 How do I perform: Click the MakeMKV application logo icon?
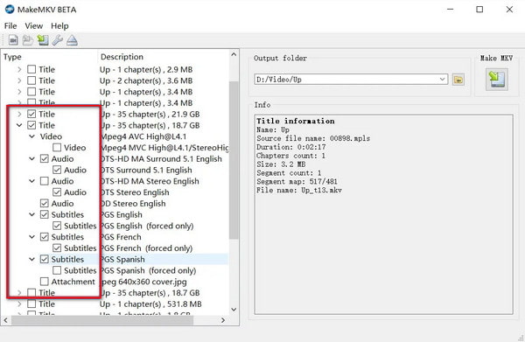click(10, 9)
